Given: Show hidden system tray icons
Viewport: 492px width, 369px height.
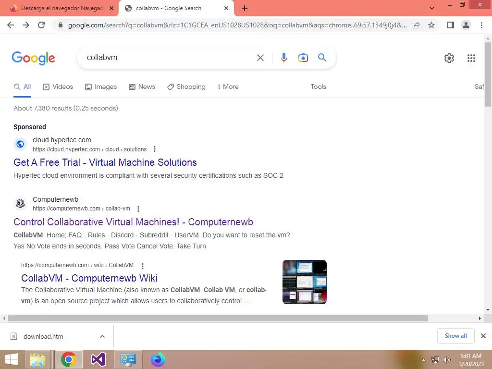Looking at the screenshot, I should tap(424, 360).
